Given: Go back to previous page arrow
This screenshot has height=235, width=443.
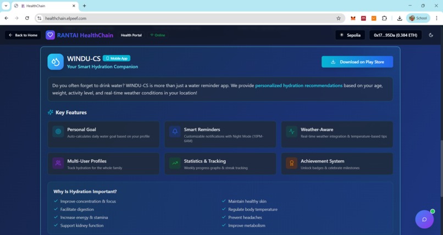Looking at the screenshot, I should (x=6, y=18).
